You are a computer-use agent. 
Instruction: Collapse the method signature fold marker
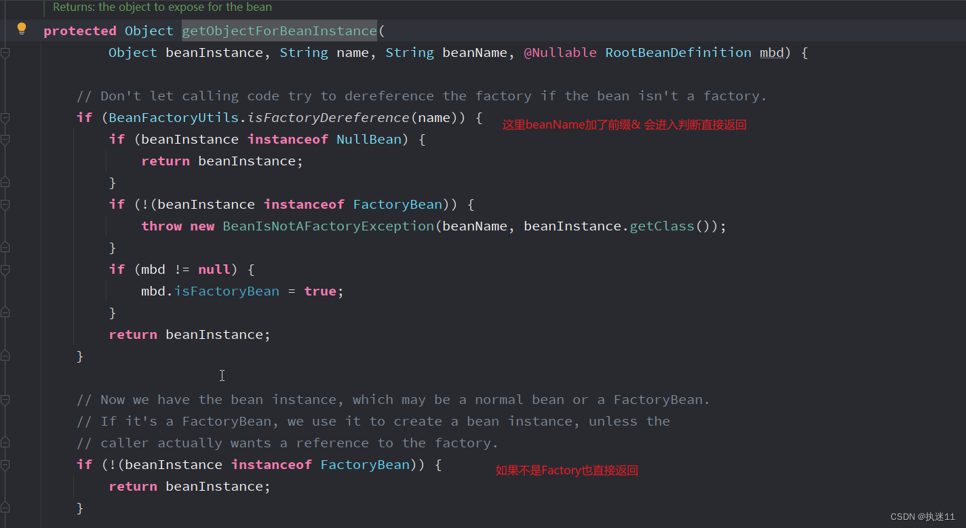pyautogui.click(x=5, y=53)
